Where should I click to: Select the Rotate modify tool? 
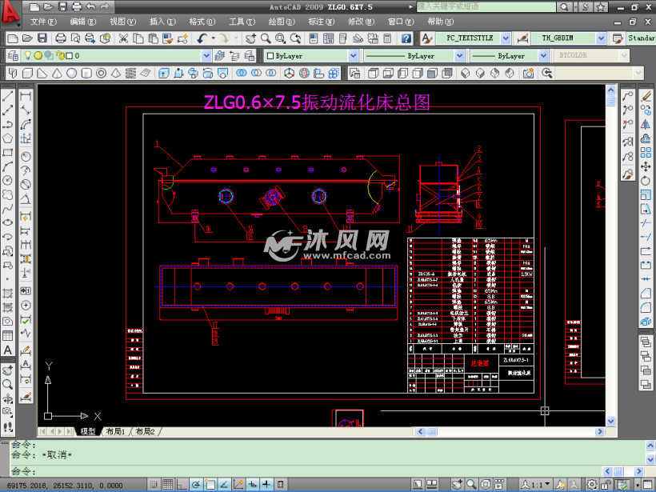(x=646, y=181)
